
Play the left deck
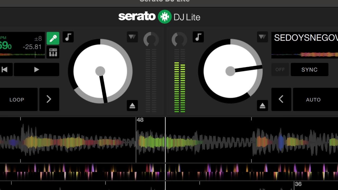tap(36, 70)
